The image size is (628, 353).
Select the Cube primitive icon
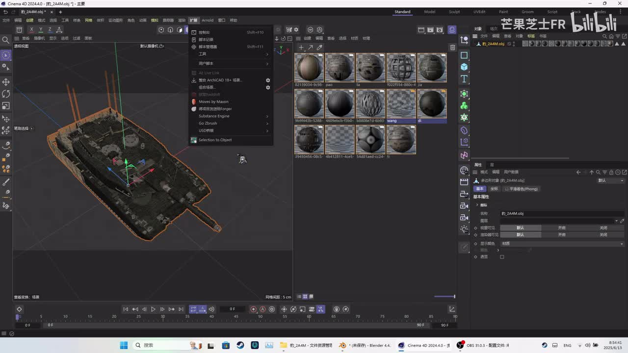click(x=464, y=67)
